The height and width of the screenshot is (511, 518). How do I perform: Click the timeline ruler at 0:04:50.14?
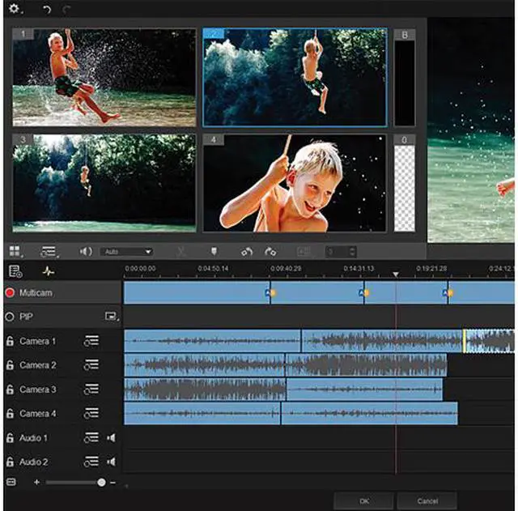[213, 268]
